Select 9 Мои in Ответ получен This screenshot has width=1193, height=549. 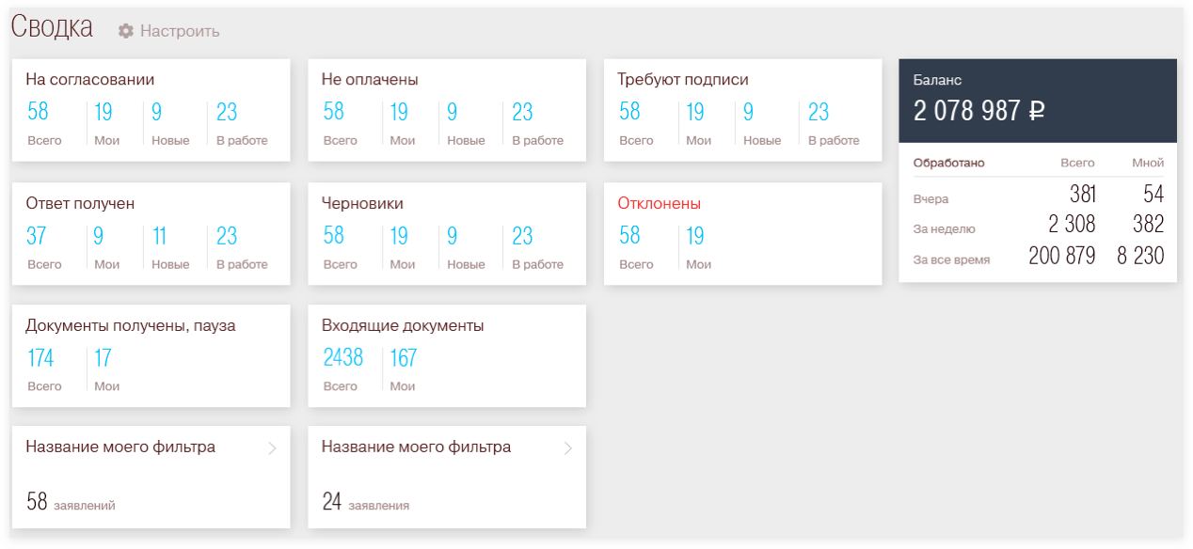click(107, 247)
